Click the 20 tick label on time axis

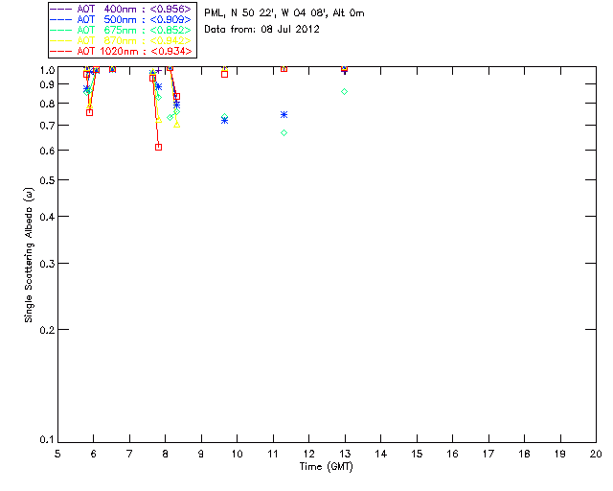pyautogui.click(x=596, y=453)
